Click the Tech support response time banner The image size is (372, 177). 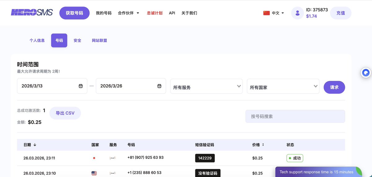click(x=316, y=172)
